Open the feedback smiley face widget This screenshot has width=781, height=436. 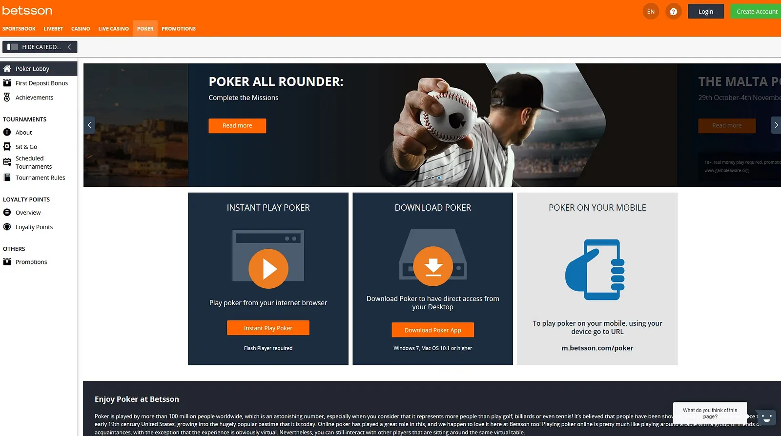[x=766, y=418]
